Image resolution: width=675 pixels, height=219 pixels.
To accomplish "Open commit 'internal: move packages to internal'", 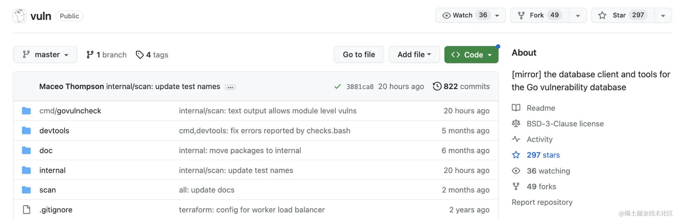I will pos(240,150).
